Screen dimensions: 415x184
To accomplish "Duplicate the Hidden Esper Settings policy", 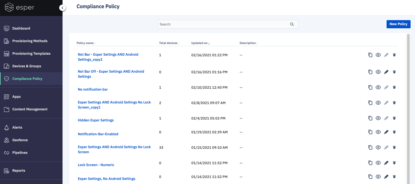I will click(x=370, y=118).
